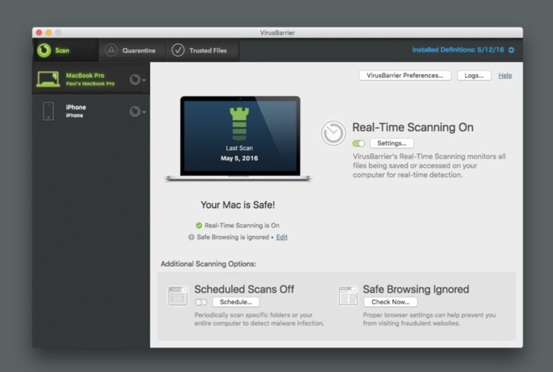Open the Trusted Files tab
This screenshot has height=372, width=553.
(202, 50)
